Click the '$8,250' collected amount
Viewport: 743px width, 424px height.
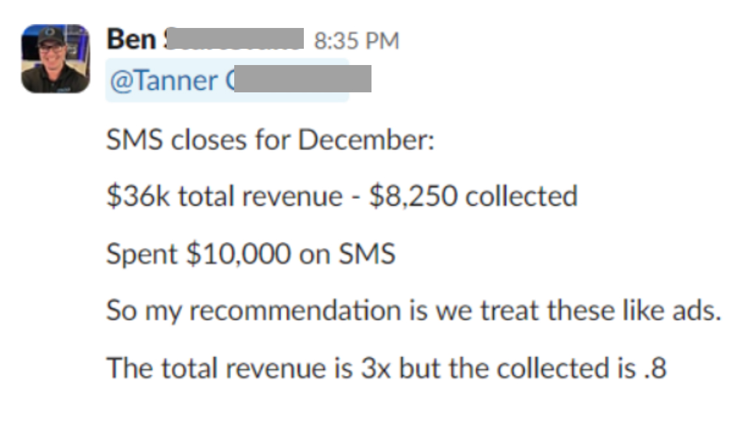pyautogui.click(x=413, y=196)
